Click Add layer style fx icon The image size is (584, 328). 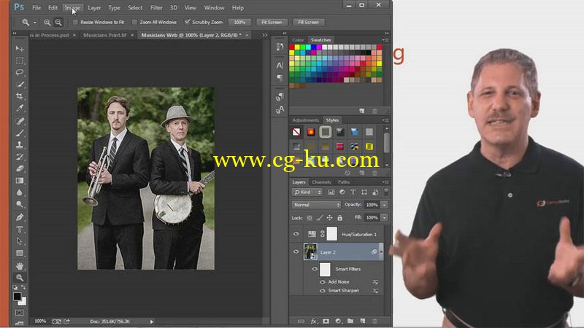pyautogui.click(x=313, y=321)
